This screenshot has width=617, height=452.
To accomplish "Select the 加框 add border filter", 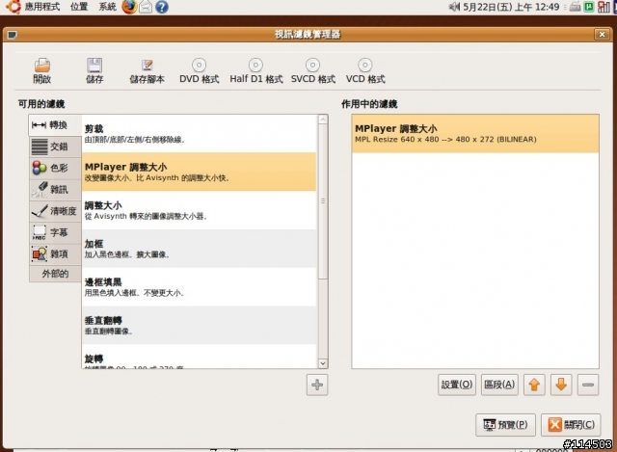I will [200, 249].
